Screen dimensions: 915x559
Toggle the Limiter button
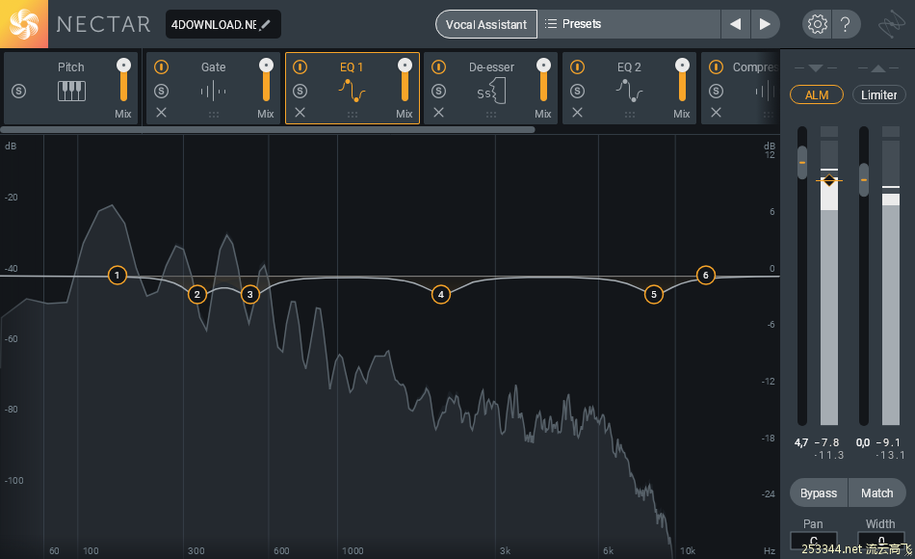(x=878, y=94)
